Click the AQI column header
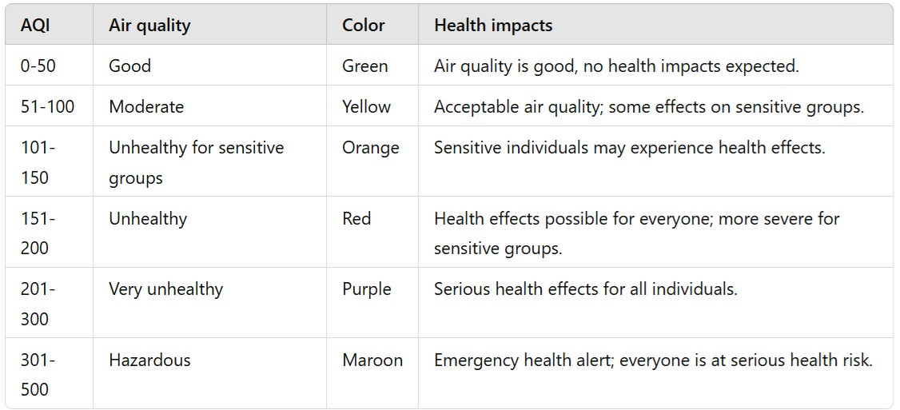 34,25
